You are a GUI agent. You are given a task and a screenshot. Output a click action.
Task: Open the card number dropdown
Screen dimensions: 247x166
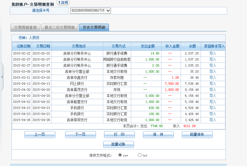click(108, 11)
